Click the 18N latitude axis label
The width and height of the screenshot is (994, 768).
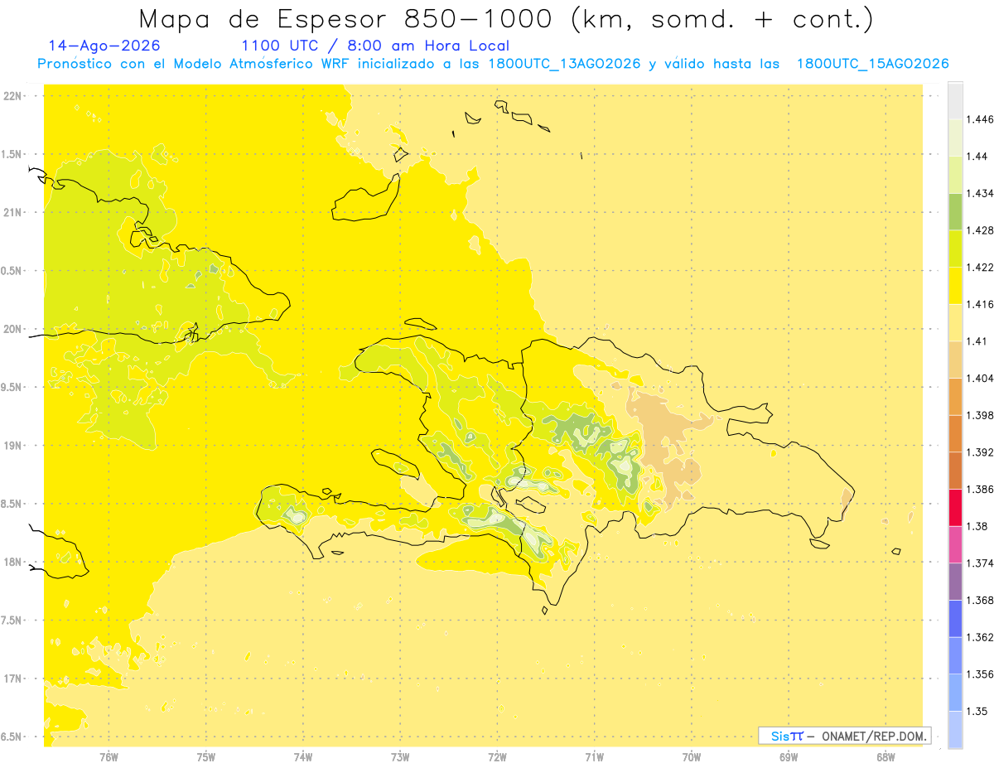tap(14, 562)
